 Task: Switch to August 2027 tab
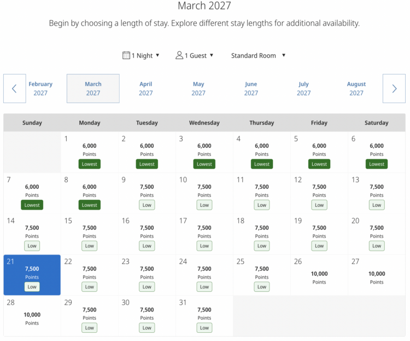tap(356, 89)
